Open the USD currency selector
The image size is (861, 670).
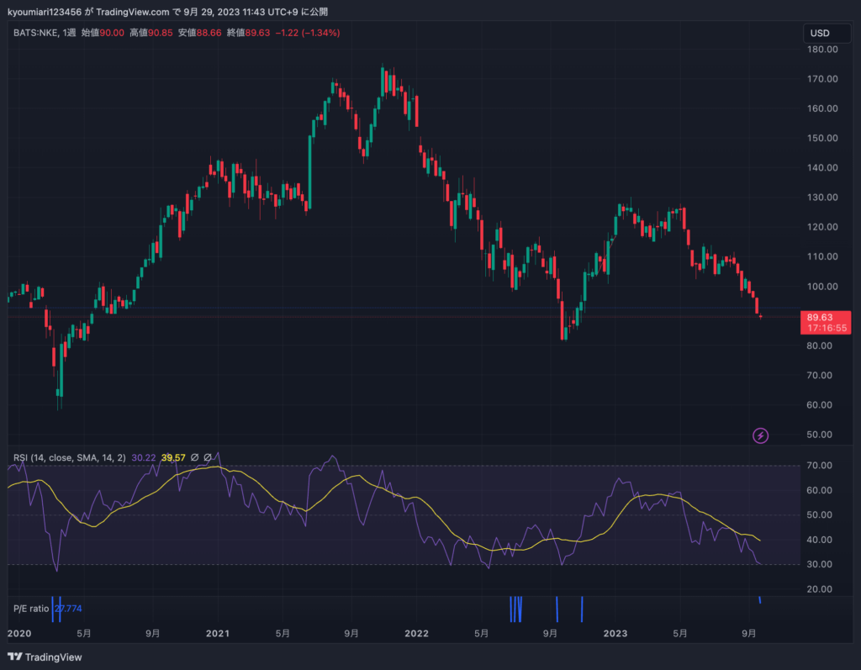pyautogui.click(x=827, y=33)
